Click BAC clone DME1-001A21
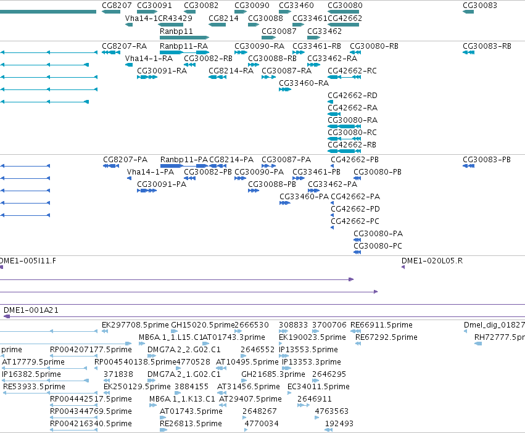 pyautogui.click(x=31, y=310)
